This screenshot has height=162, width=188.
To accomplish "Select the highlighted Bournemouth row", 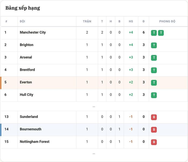I will (x=94, y=130).
